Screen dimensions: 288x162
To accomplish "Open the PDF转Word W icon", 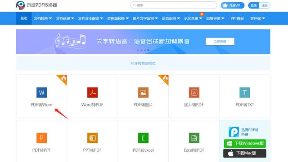I will tap(42, 93).
